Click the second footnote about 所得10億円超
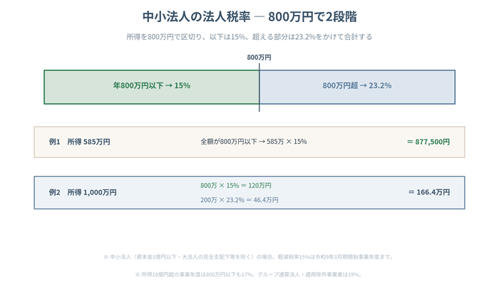This screenshot has width=499, height=294. [x=249, y=274]
